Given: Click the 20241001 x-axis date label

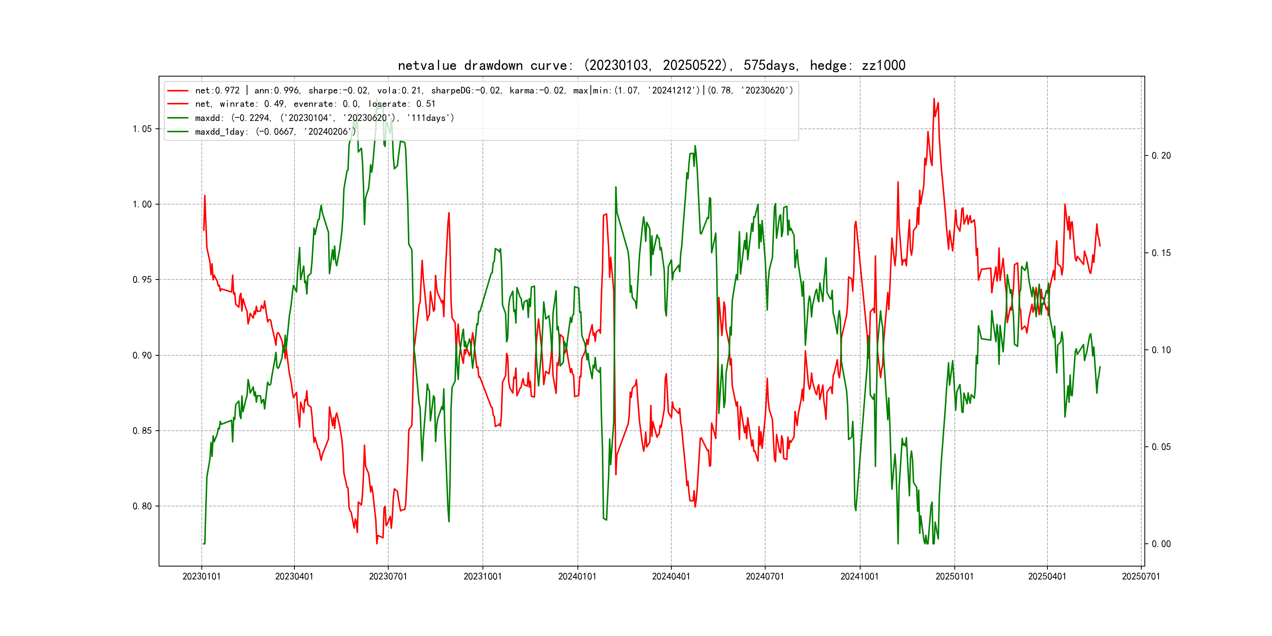Looking at the screenshot, I should click(860, 576).
